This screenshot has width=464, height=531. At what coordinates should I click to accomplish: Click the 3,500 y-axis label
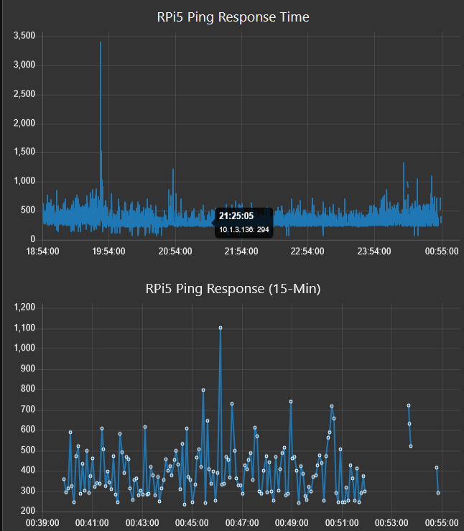coord(24,35)
